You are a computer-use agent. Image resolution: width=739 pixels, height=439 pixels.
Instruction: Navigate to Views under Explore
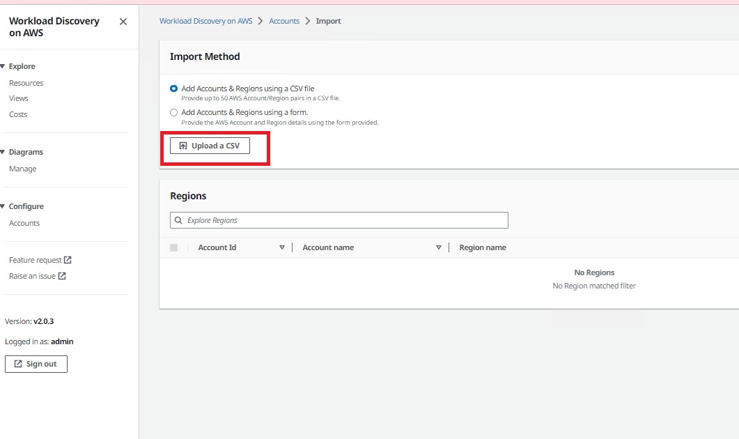coord(18,98)
